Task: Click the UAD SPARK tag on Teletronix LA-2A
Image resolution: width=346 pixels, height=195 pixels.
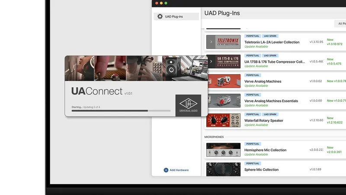Action: tap(270, 36)
